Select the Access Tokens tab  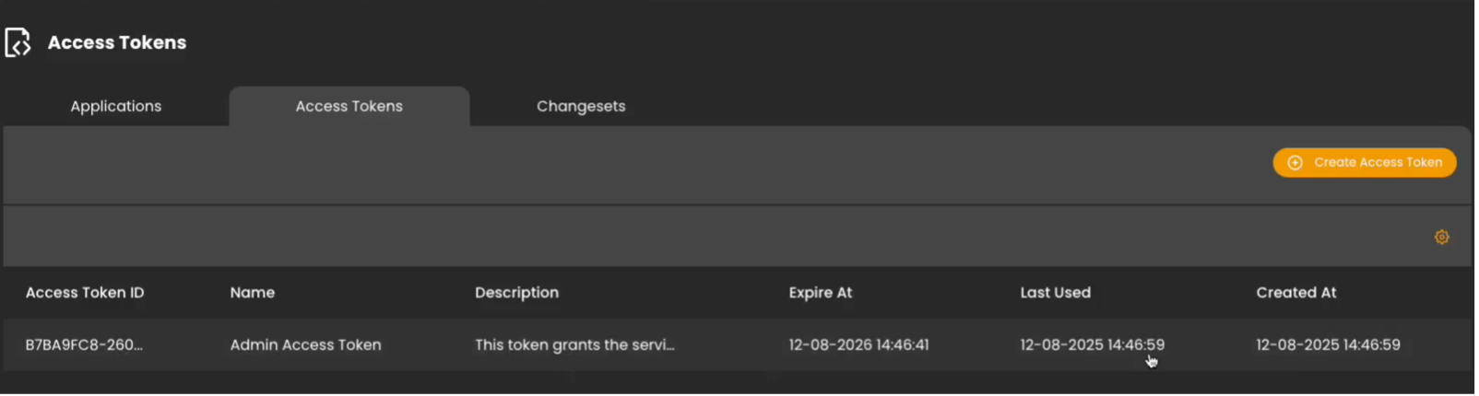click(x=349, y=107)
